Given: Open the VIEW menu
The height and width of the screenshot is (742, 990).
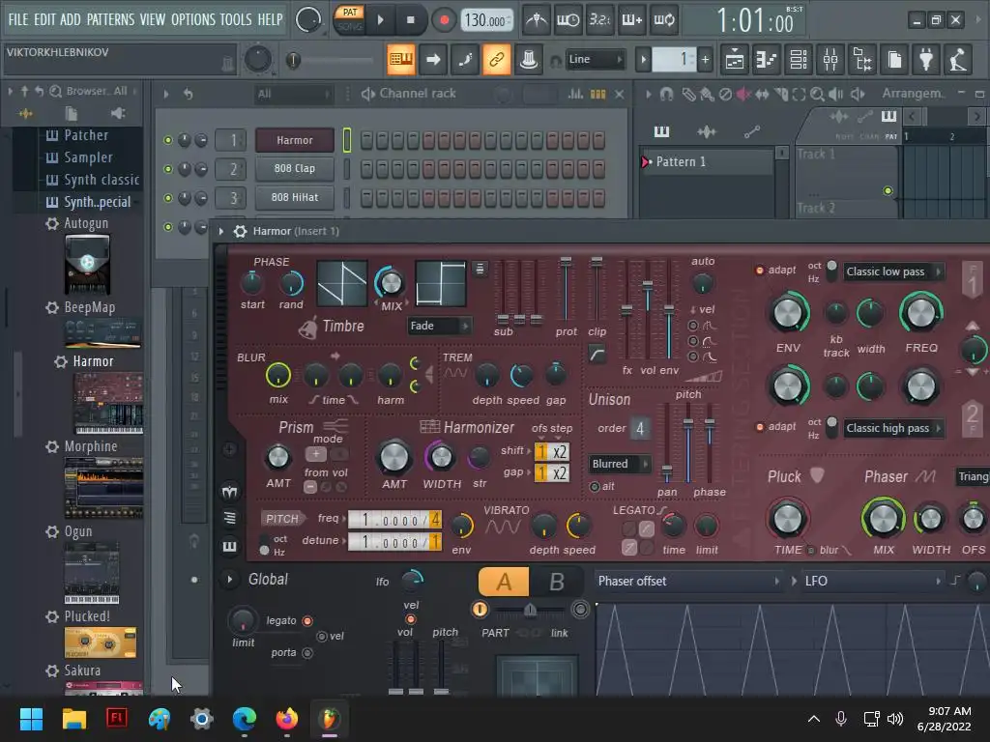Looking at the screenshot, I should [152, 19].
